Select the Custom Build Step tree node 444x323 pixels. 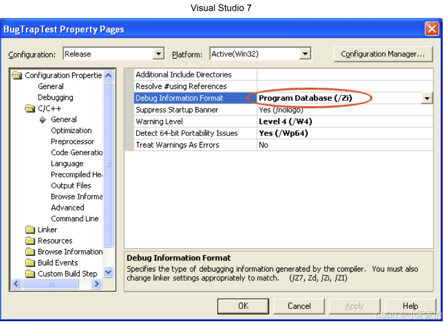tap(67, 274)
